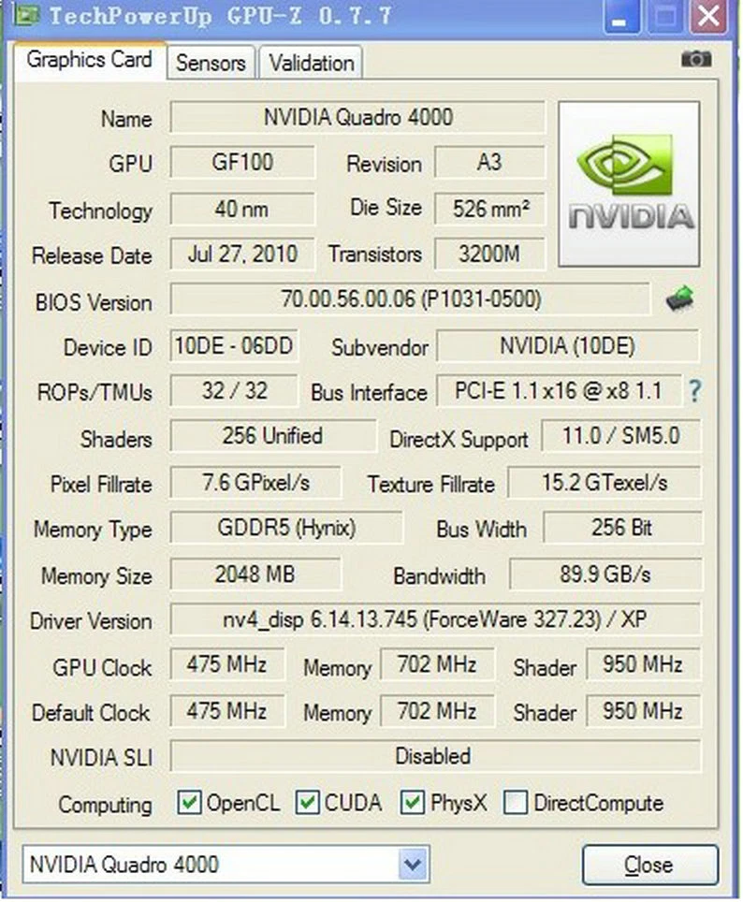Click the NVIDIA logo image
This screenshot has width=743, height=902.
[629, 184]
